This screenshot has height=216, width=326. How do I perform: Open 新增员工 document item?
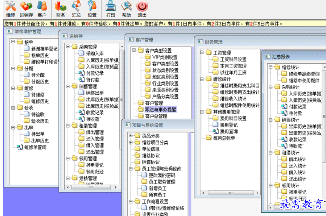tap(154, 188)
